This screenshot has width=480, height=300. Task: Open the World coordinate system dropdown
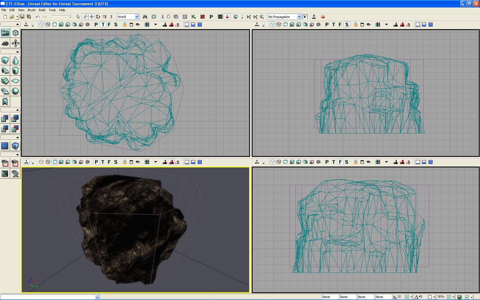click(x=137, y=17)
